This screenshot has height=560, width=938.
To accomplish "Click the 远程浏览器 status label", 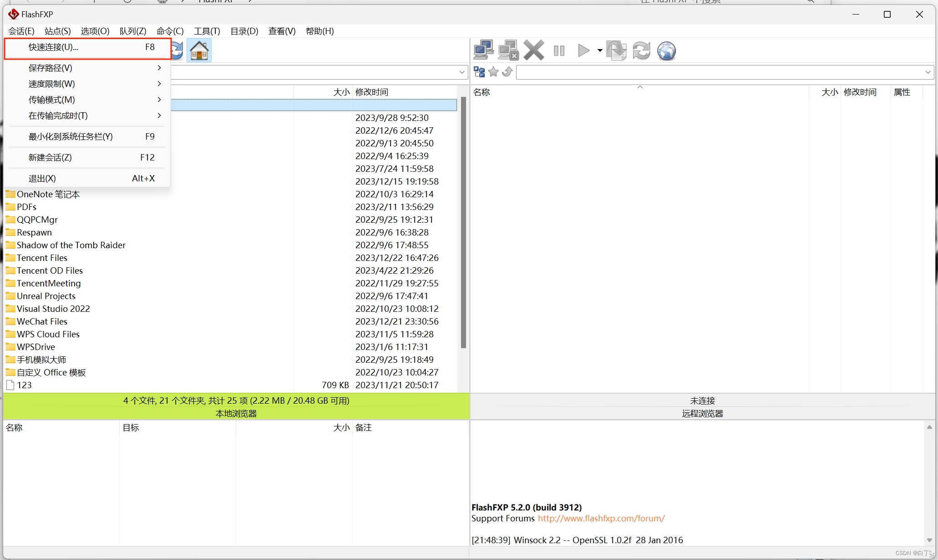I will pos(703,414).
